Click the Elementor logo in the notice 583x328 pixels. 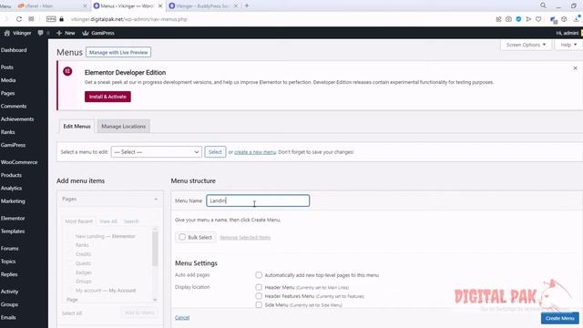(x=67, y=71)
